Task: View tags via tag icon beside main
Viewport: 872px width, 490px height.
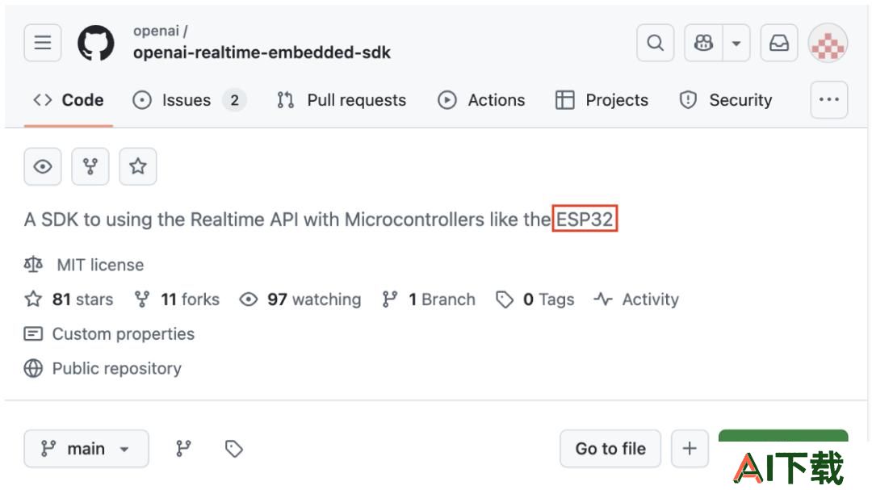Action: pos(233,448)
